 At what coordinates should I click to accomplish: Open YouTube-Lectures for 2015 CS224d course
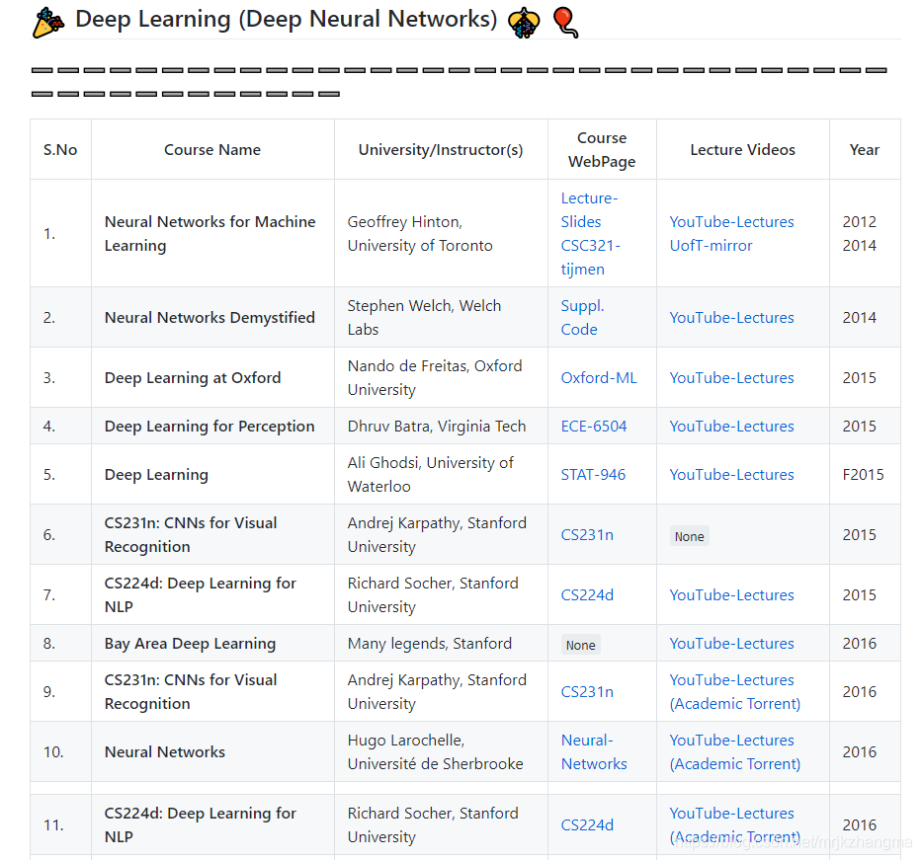(x=731, y=595)
